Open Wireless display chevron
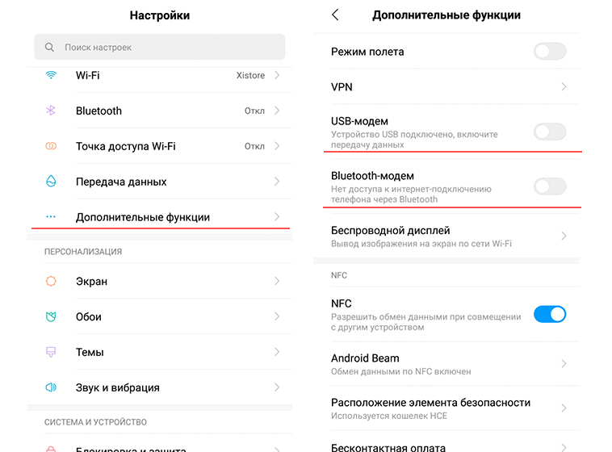 564,236
